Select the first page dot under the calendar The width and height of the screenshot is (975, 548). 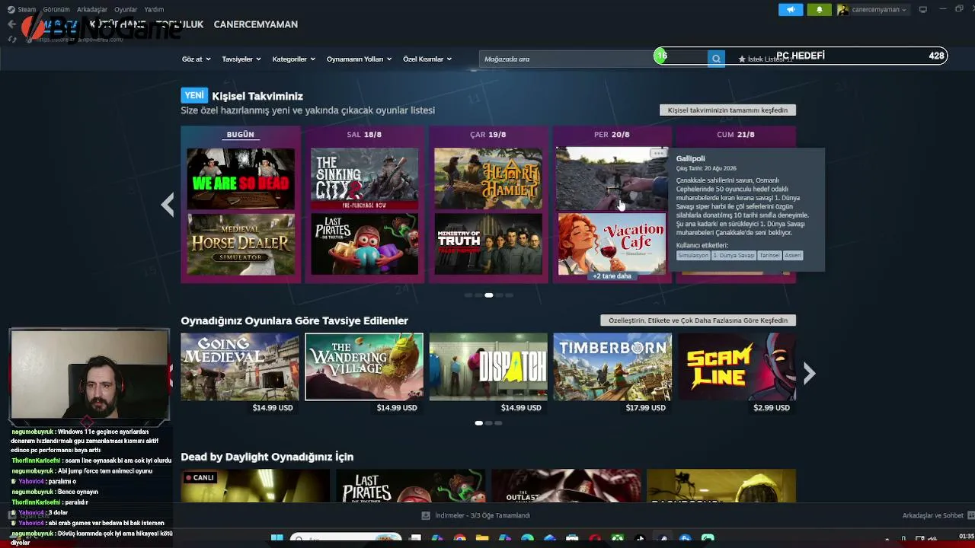[468, 295]
